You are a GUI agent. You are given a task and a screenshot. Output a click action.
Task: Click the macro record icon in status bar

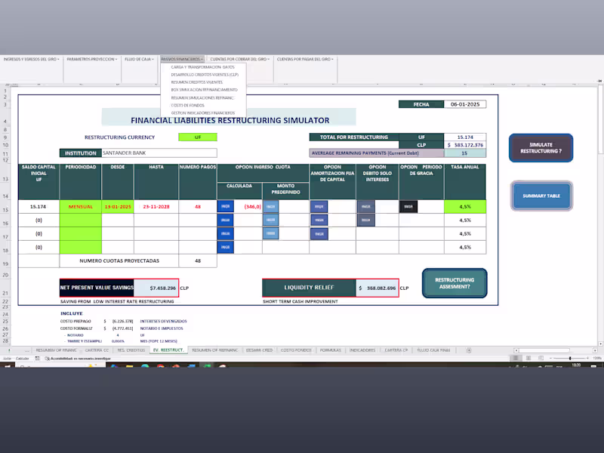tap(37, 358)
